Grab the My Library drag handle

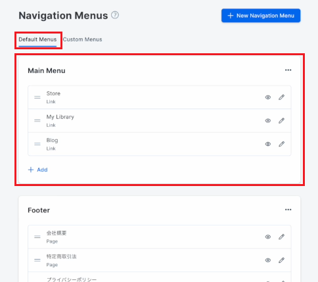click(37, 120)
